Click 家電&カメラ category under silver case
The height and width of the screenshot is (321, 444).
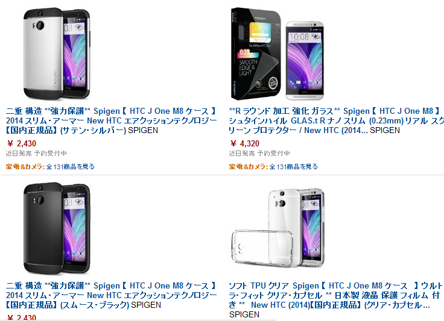(25, 167)
